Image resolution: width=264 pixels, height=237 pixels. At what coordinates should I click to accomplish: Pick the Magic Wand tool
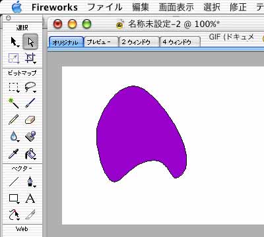point(14,103)
